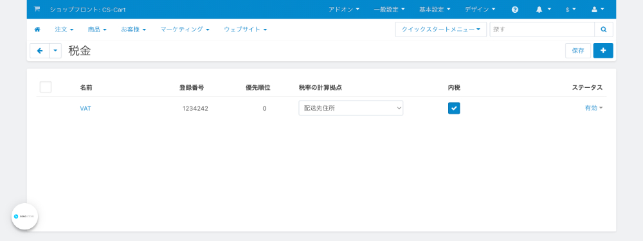Open the デザイン menu
This screenshot has width=643, height=241.
tap(480, 10)
